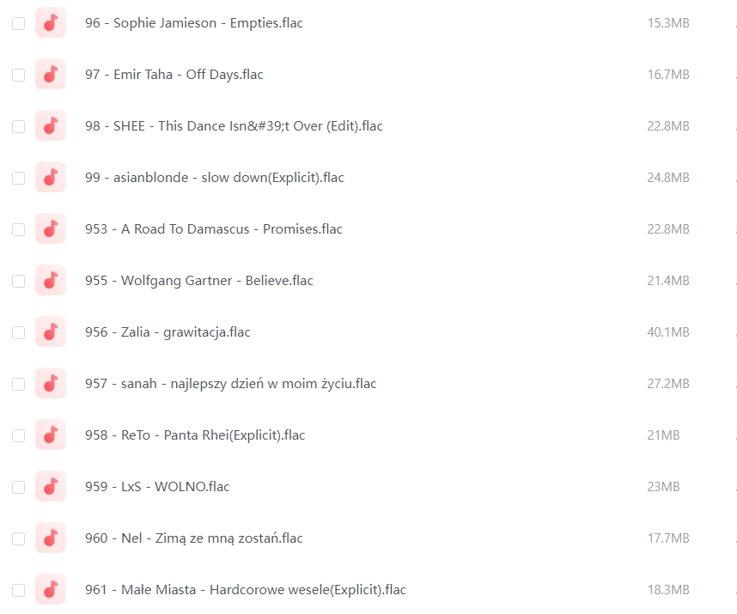Select checkbox for 960 - Nel track

tap(18, 538)
